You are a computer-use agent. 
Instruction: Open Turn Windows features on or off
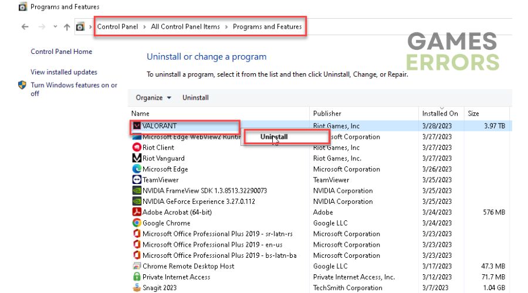[74, 89]
